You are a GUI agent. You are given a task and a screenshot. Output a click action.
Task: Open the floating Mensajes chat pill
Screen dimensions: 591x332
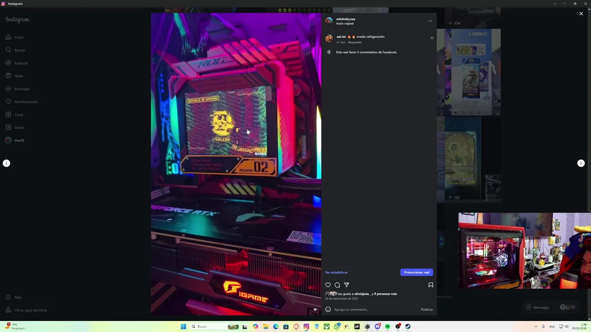[x=551, y=307]
